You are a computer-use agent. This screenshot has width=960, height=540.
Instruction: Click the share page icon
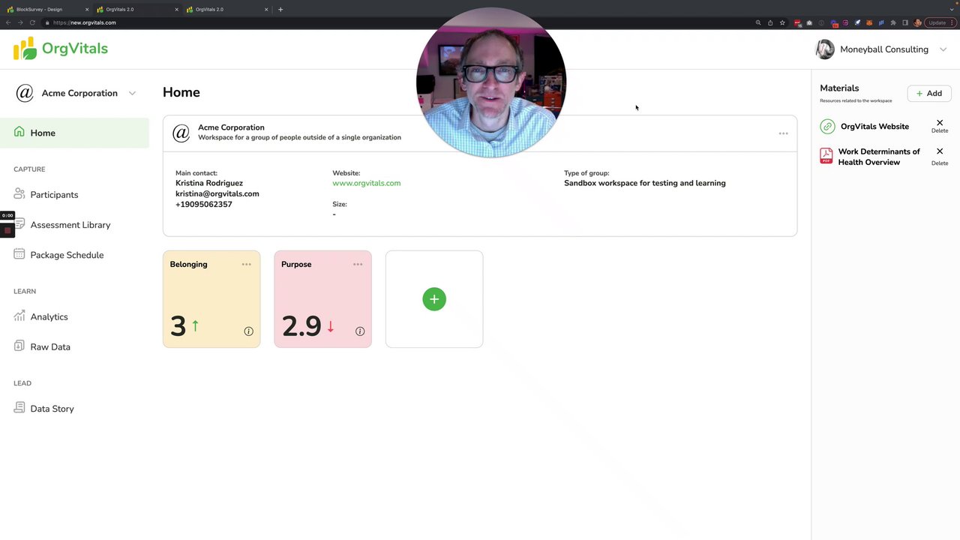pyautogui.click(x=770, y=22)
